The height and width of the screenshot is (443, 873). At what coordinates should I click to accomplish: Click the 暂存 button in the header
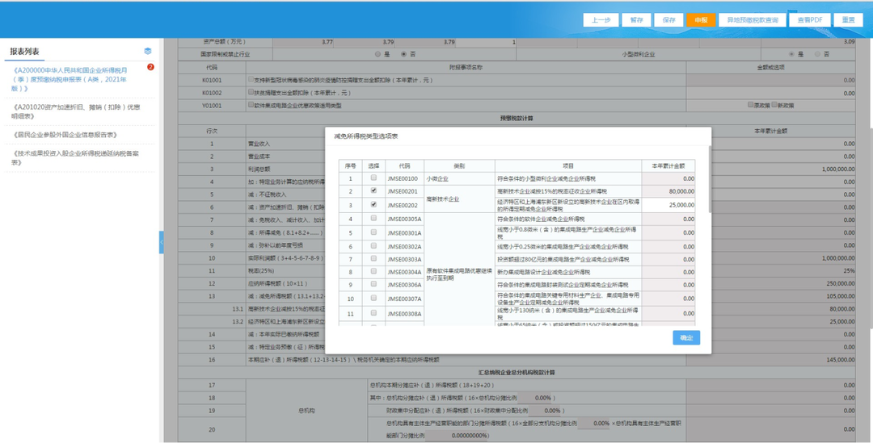(636, 20)
